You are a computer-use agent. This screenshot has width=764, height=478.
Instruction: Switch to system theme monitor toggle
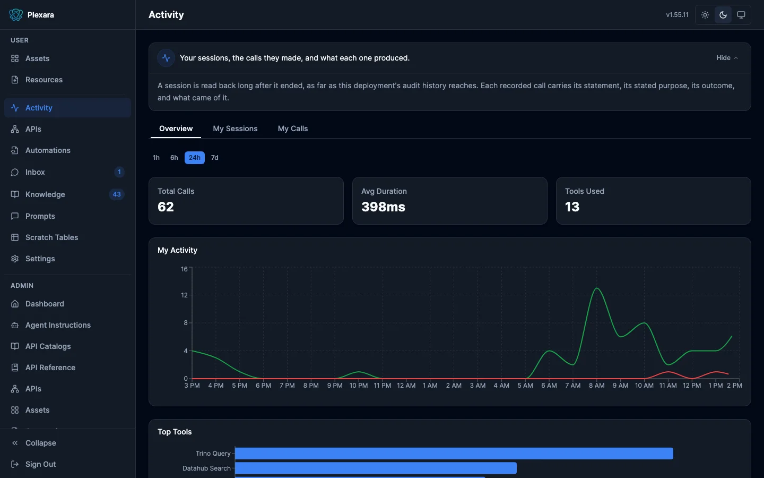741,15
